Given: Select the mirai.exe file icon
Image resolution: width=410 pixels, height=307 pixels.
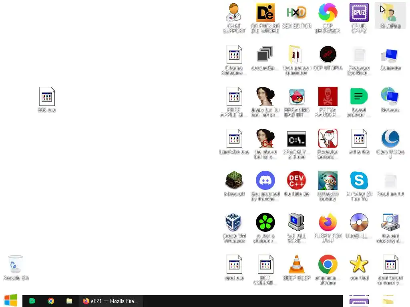Looking at the screenshot, I should pyautogui.click(x=234, y=265).
